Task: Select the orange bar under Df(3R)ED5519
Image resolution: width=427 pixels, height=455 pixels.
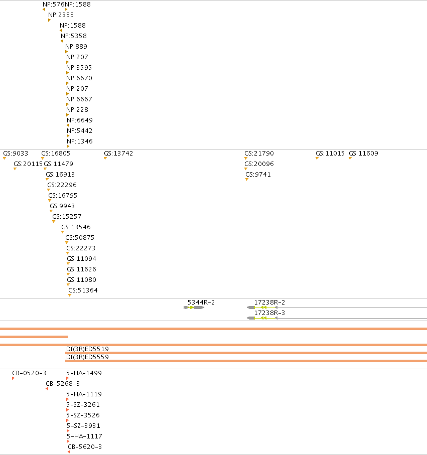Action: point(246,353)
